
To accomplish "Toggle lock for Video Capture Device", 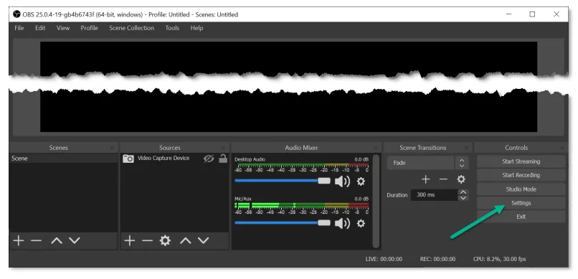I will pyautogui.click(x=223, y=159).
